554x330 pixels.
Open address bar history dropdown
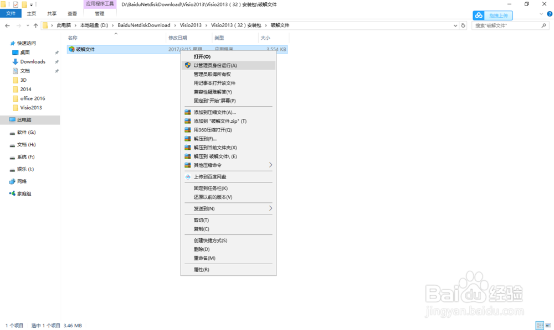(455, 25)
